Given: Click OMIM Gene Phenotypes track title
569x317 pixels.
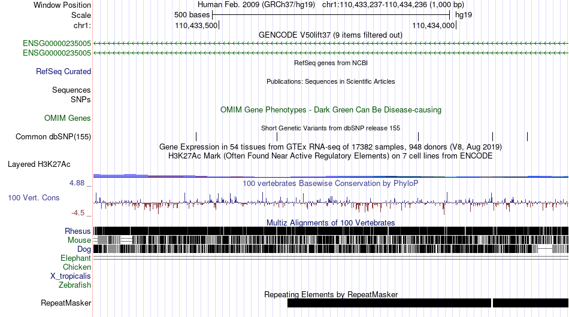Looking at the screenshot, I should (331, 110).
